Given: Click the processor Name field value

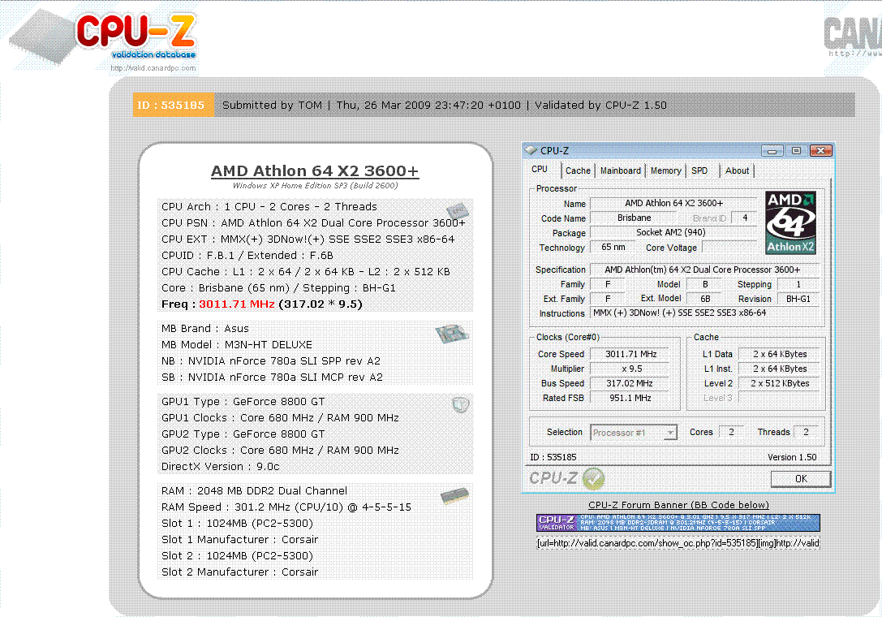Looking at the screenshot, I should click(x=673, y=203).
